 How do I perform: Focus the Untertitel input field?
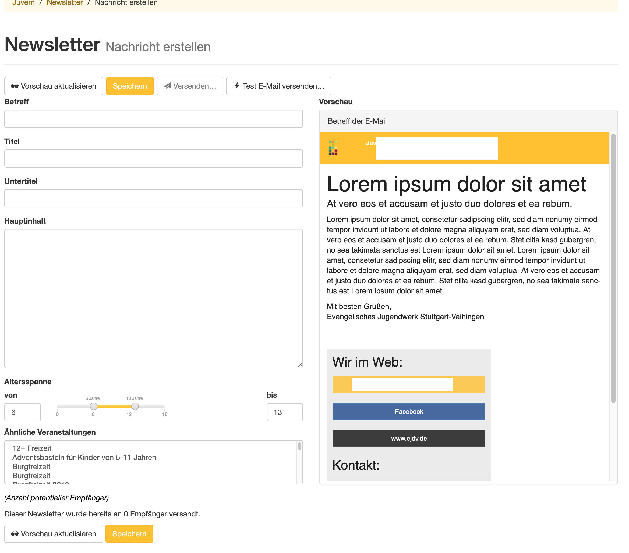pos(154,198)
